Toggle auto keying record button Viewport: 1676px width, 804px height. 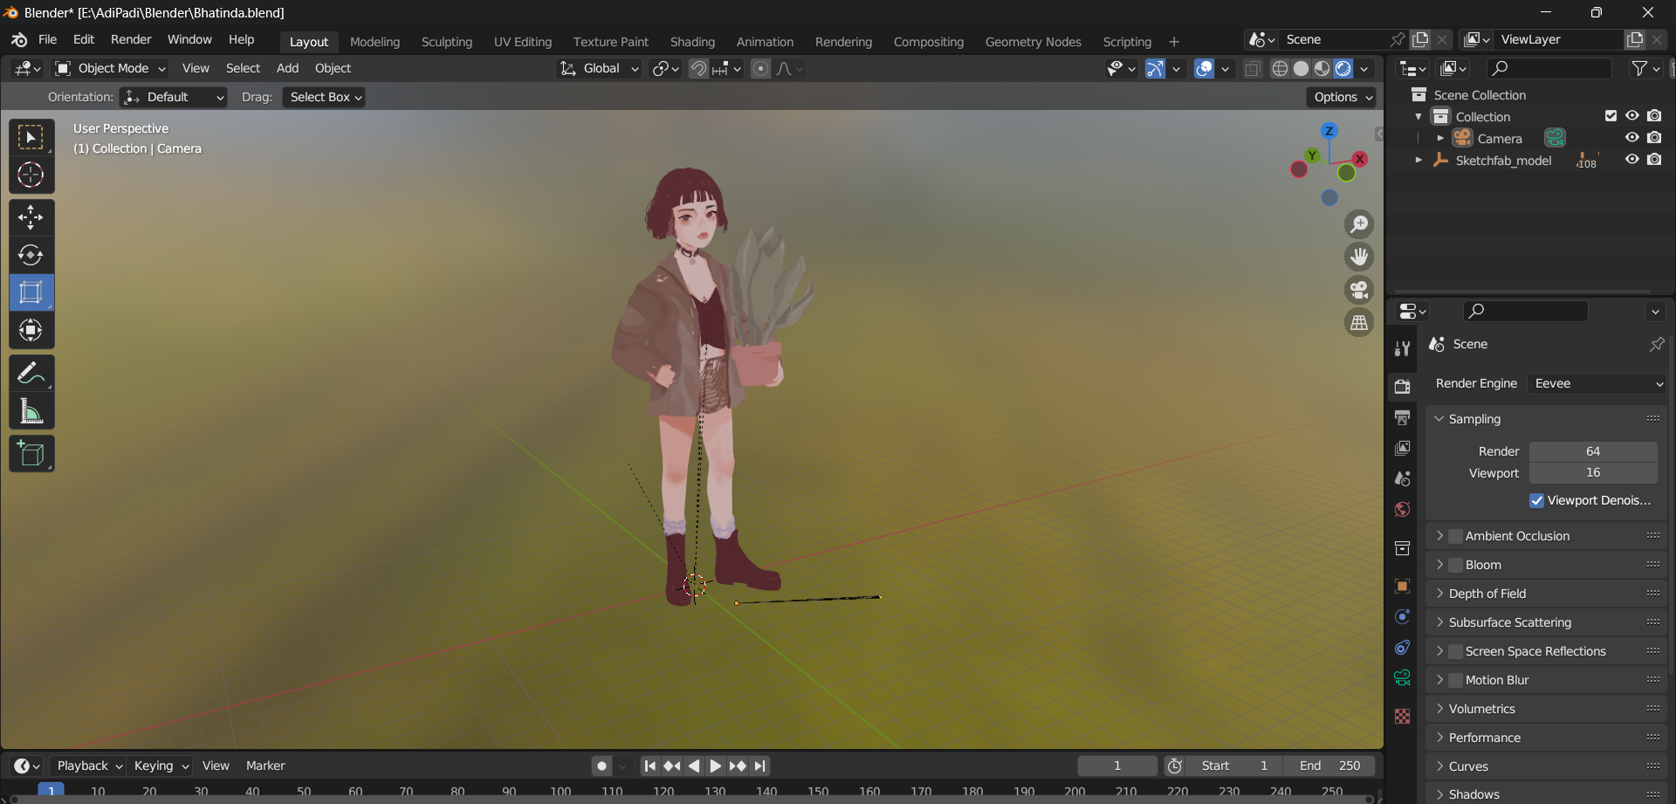601,766
